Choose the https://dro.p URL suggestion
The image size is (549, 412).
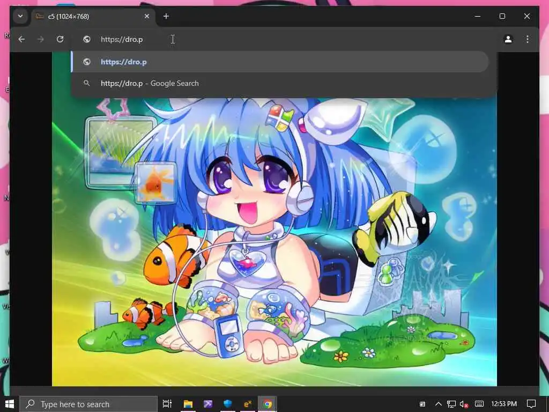click(280, 62)
